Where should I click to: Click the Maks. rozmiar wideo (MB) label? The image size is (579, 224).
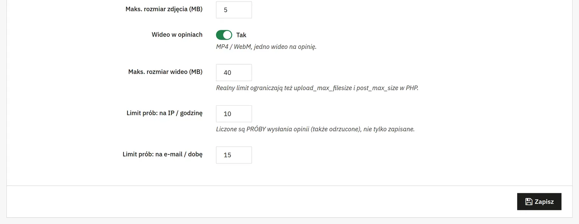click(165, 72)
